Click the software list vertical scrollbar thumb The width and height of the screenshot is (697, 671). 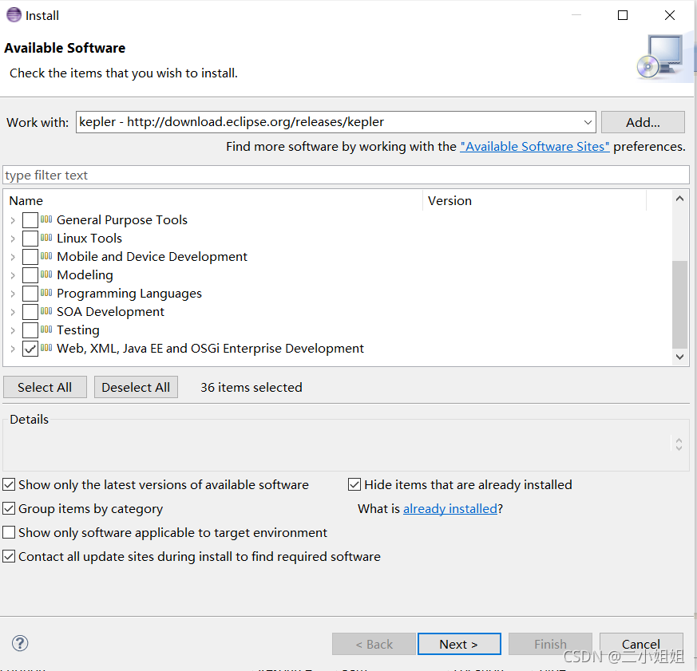click(679, 304)
